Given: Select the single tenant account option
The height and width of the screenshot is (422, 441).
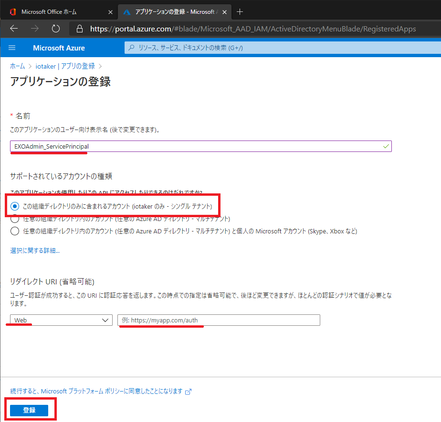Looking at the screenshot, I should pos(15,206).
